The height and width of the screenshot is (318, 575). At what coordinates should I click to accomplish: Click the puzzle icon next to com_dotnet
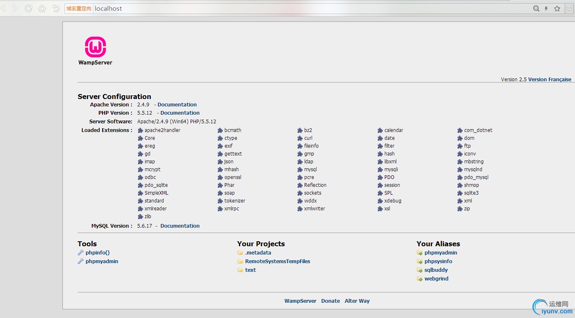[x=460, y=130]
